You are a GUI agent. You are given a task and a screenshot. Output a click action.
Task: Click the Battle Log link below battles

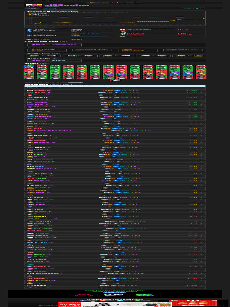pos(75,83)
